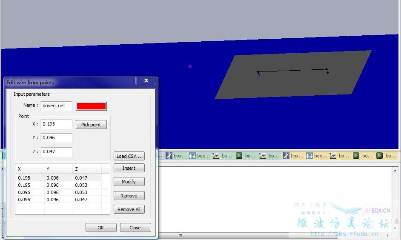Screen dimensions: 401x240
Task: Click the X coordinate input field
Action: point(56,124)
